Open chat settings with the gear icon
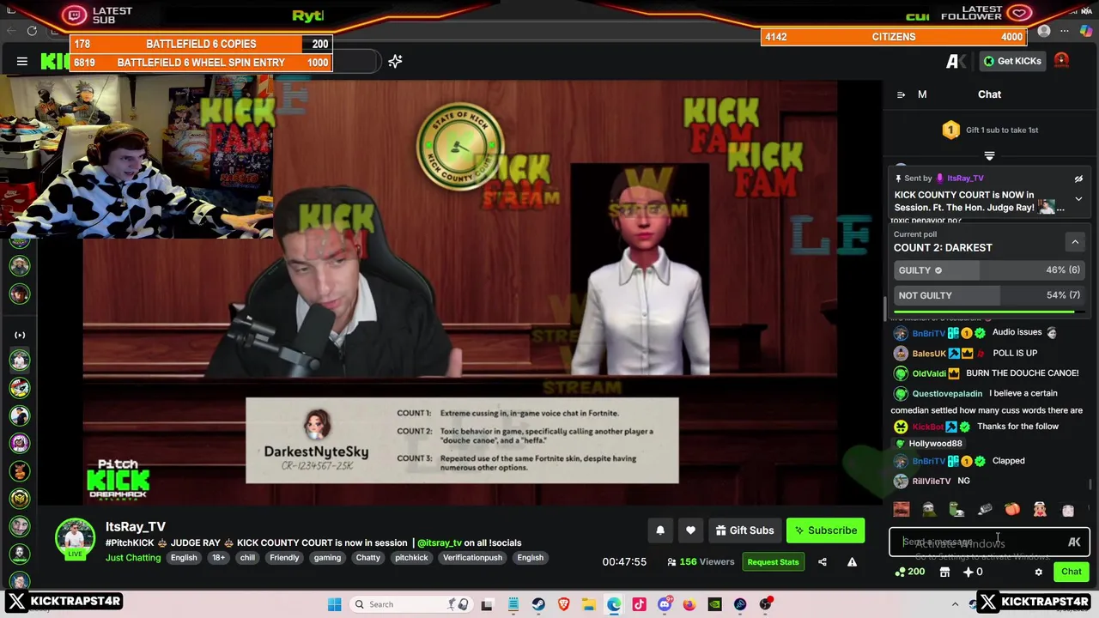 pyautogui.click(x=1038, y=572)
